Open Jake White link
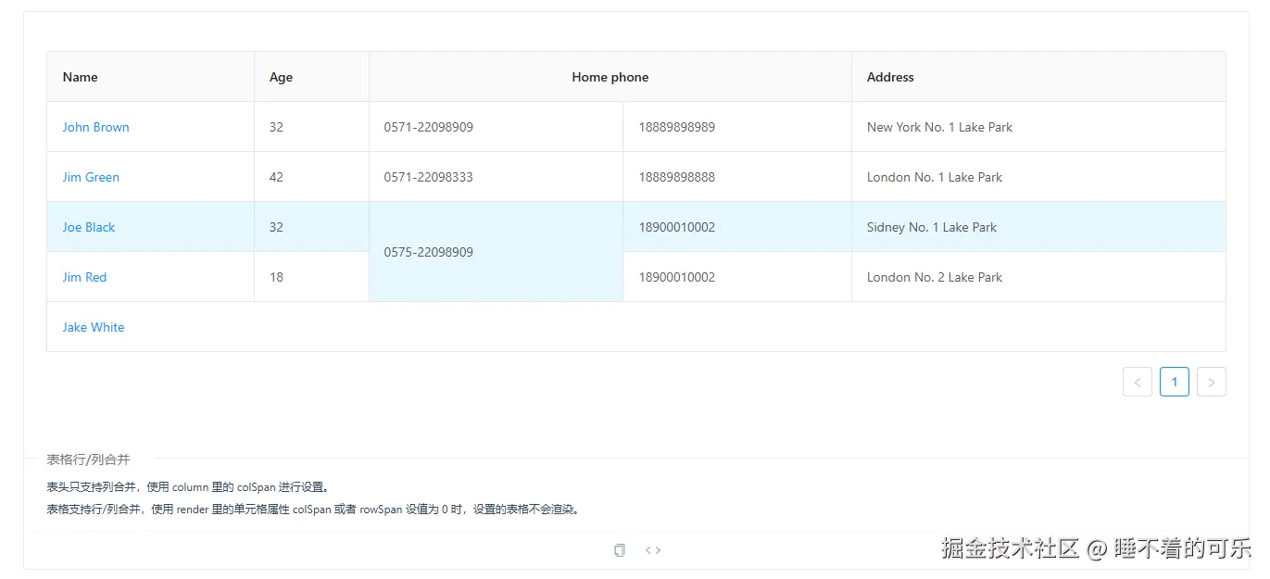This screenshot has height=579, width=1270. coord(94,327)
